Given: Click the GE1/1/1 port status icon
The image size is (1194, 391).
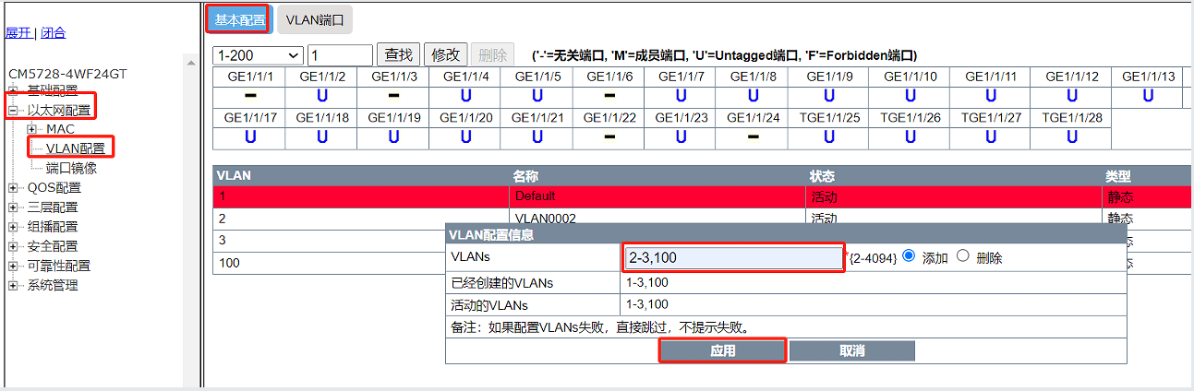Looking at the screenshot, I should (249, 95).
